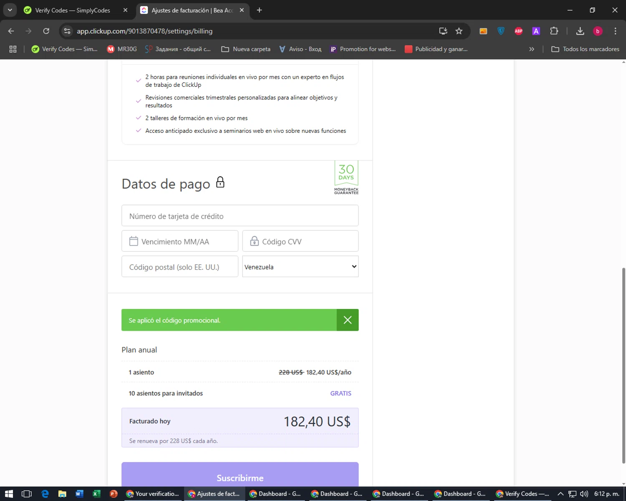This screenshot has width=626, height=501.
Task: Click the page vertical scrollbar thumb
Action: (x=623, y=365)
